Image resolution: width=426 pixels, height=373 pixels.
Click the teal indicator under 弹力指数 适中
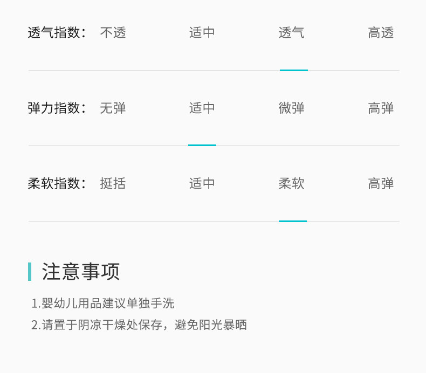tap(202, 145)
